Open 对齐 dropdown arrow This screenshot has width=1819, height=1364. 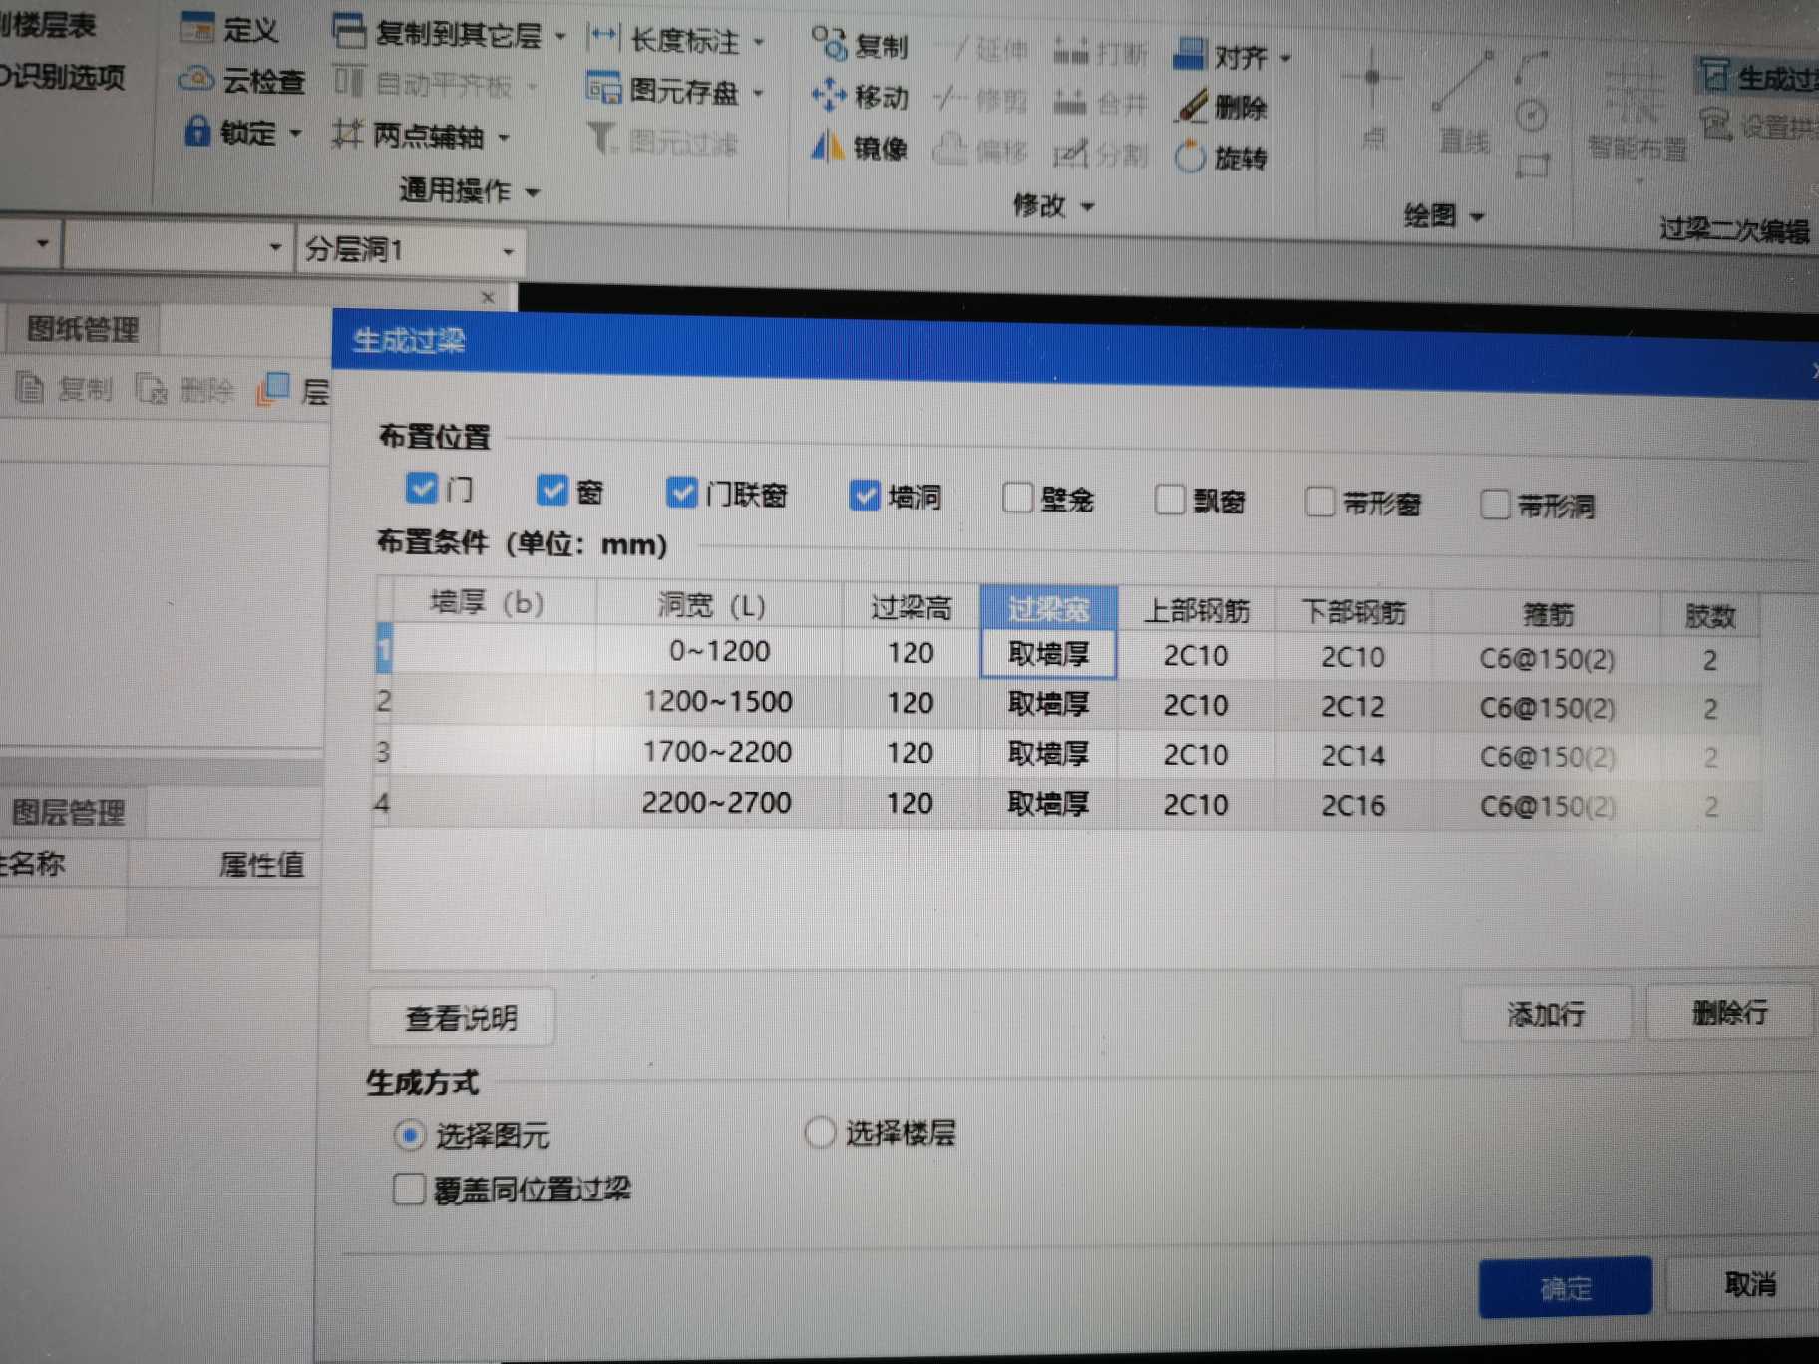(1285, 58)
